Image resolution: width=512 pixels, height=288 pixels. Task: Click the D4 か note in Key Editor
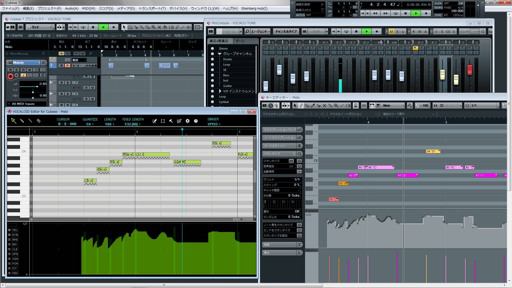click(433, 151)
